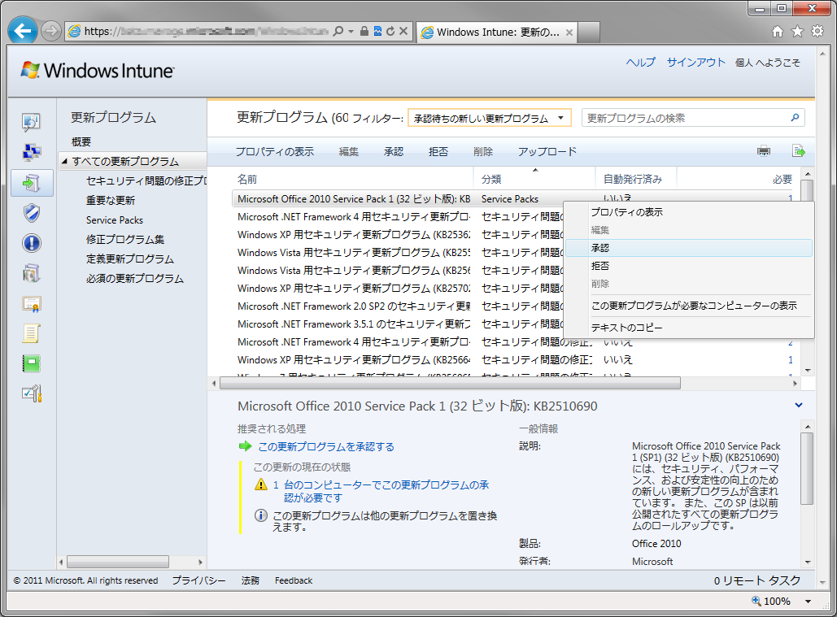Click この更新プログラムを承認する link
The width and height of the screenshot is (837, 617).
coord(326,446)
